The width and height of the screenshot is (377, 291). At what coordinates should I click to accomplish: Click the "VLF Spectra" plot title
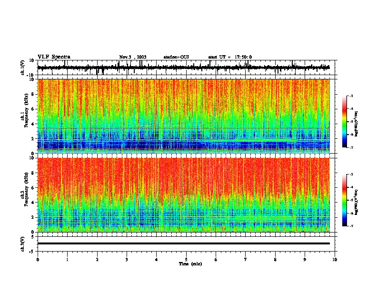point(54,57)
